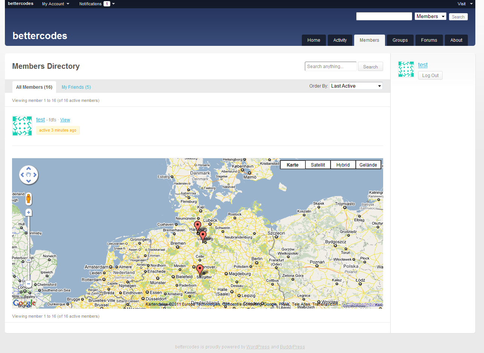Switch map type to Karte
The height and width of the screenshot is (353, 484).
pyautogui.click(x=292, y=165)
